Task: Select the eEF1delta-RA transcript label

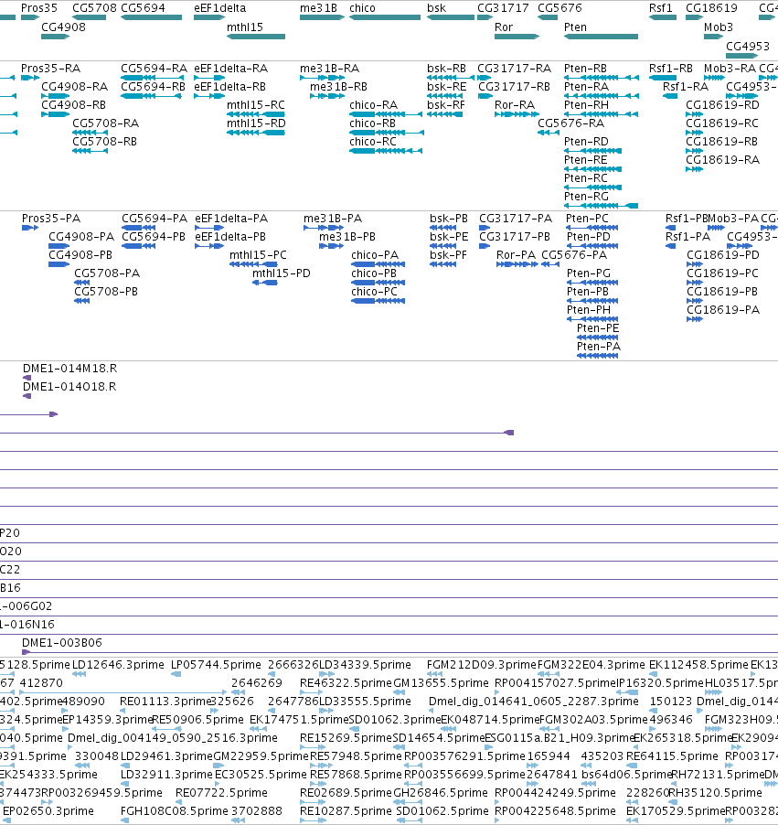Action: click(231, 69)
